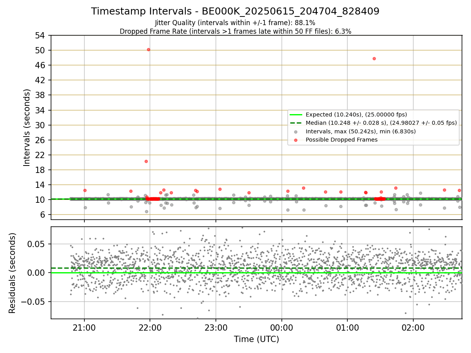Click the "01:00" x-axis tick label

[347, 327]
